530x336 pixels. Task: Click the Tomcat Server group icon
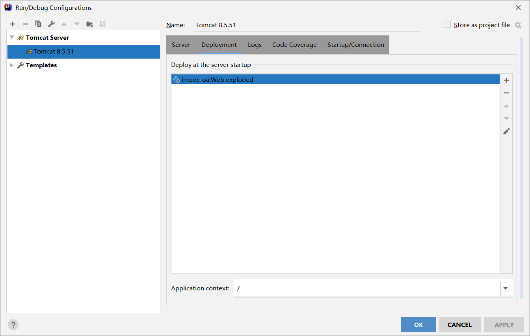[20, 38]
